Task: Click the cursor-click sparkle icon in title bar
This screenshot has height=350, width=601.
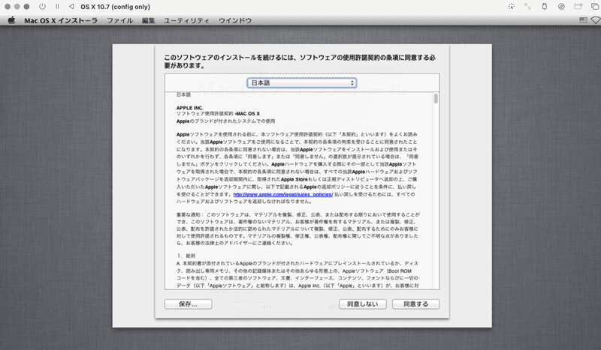Action: [x=511, y=7]
